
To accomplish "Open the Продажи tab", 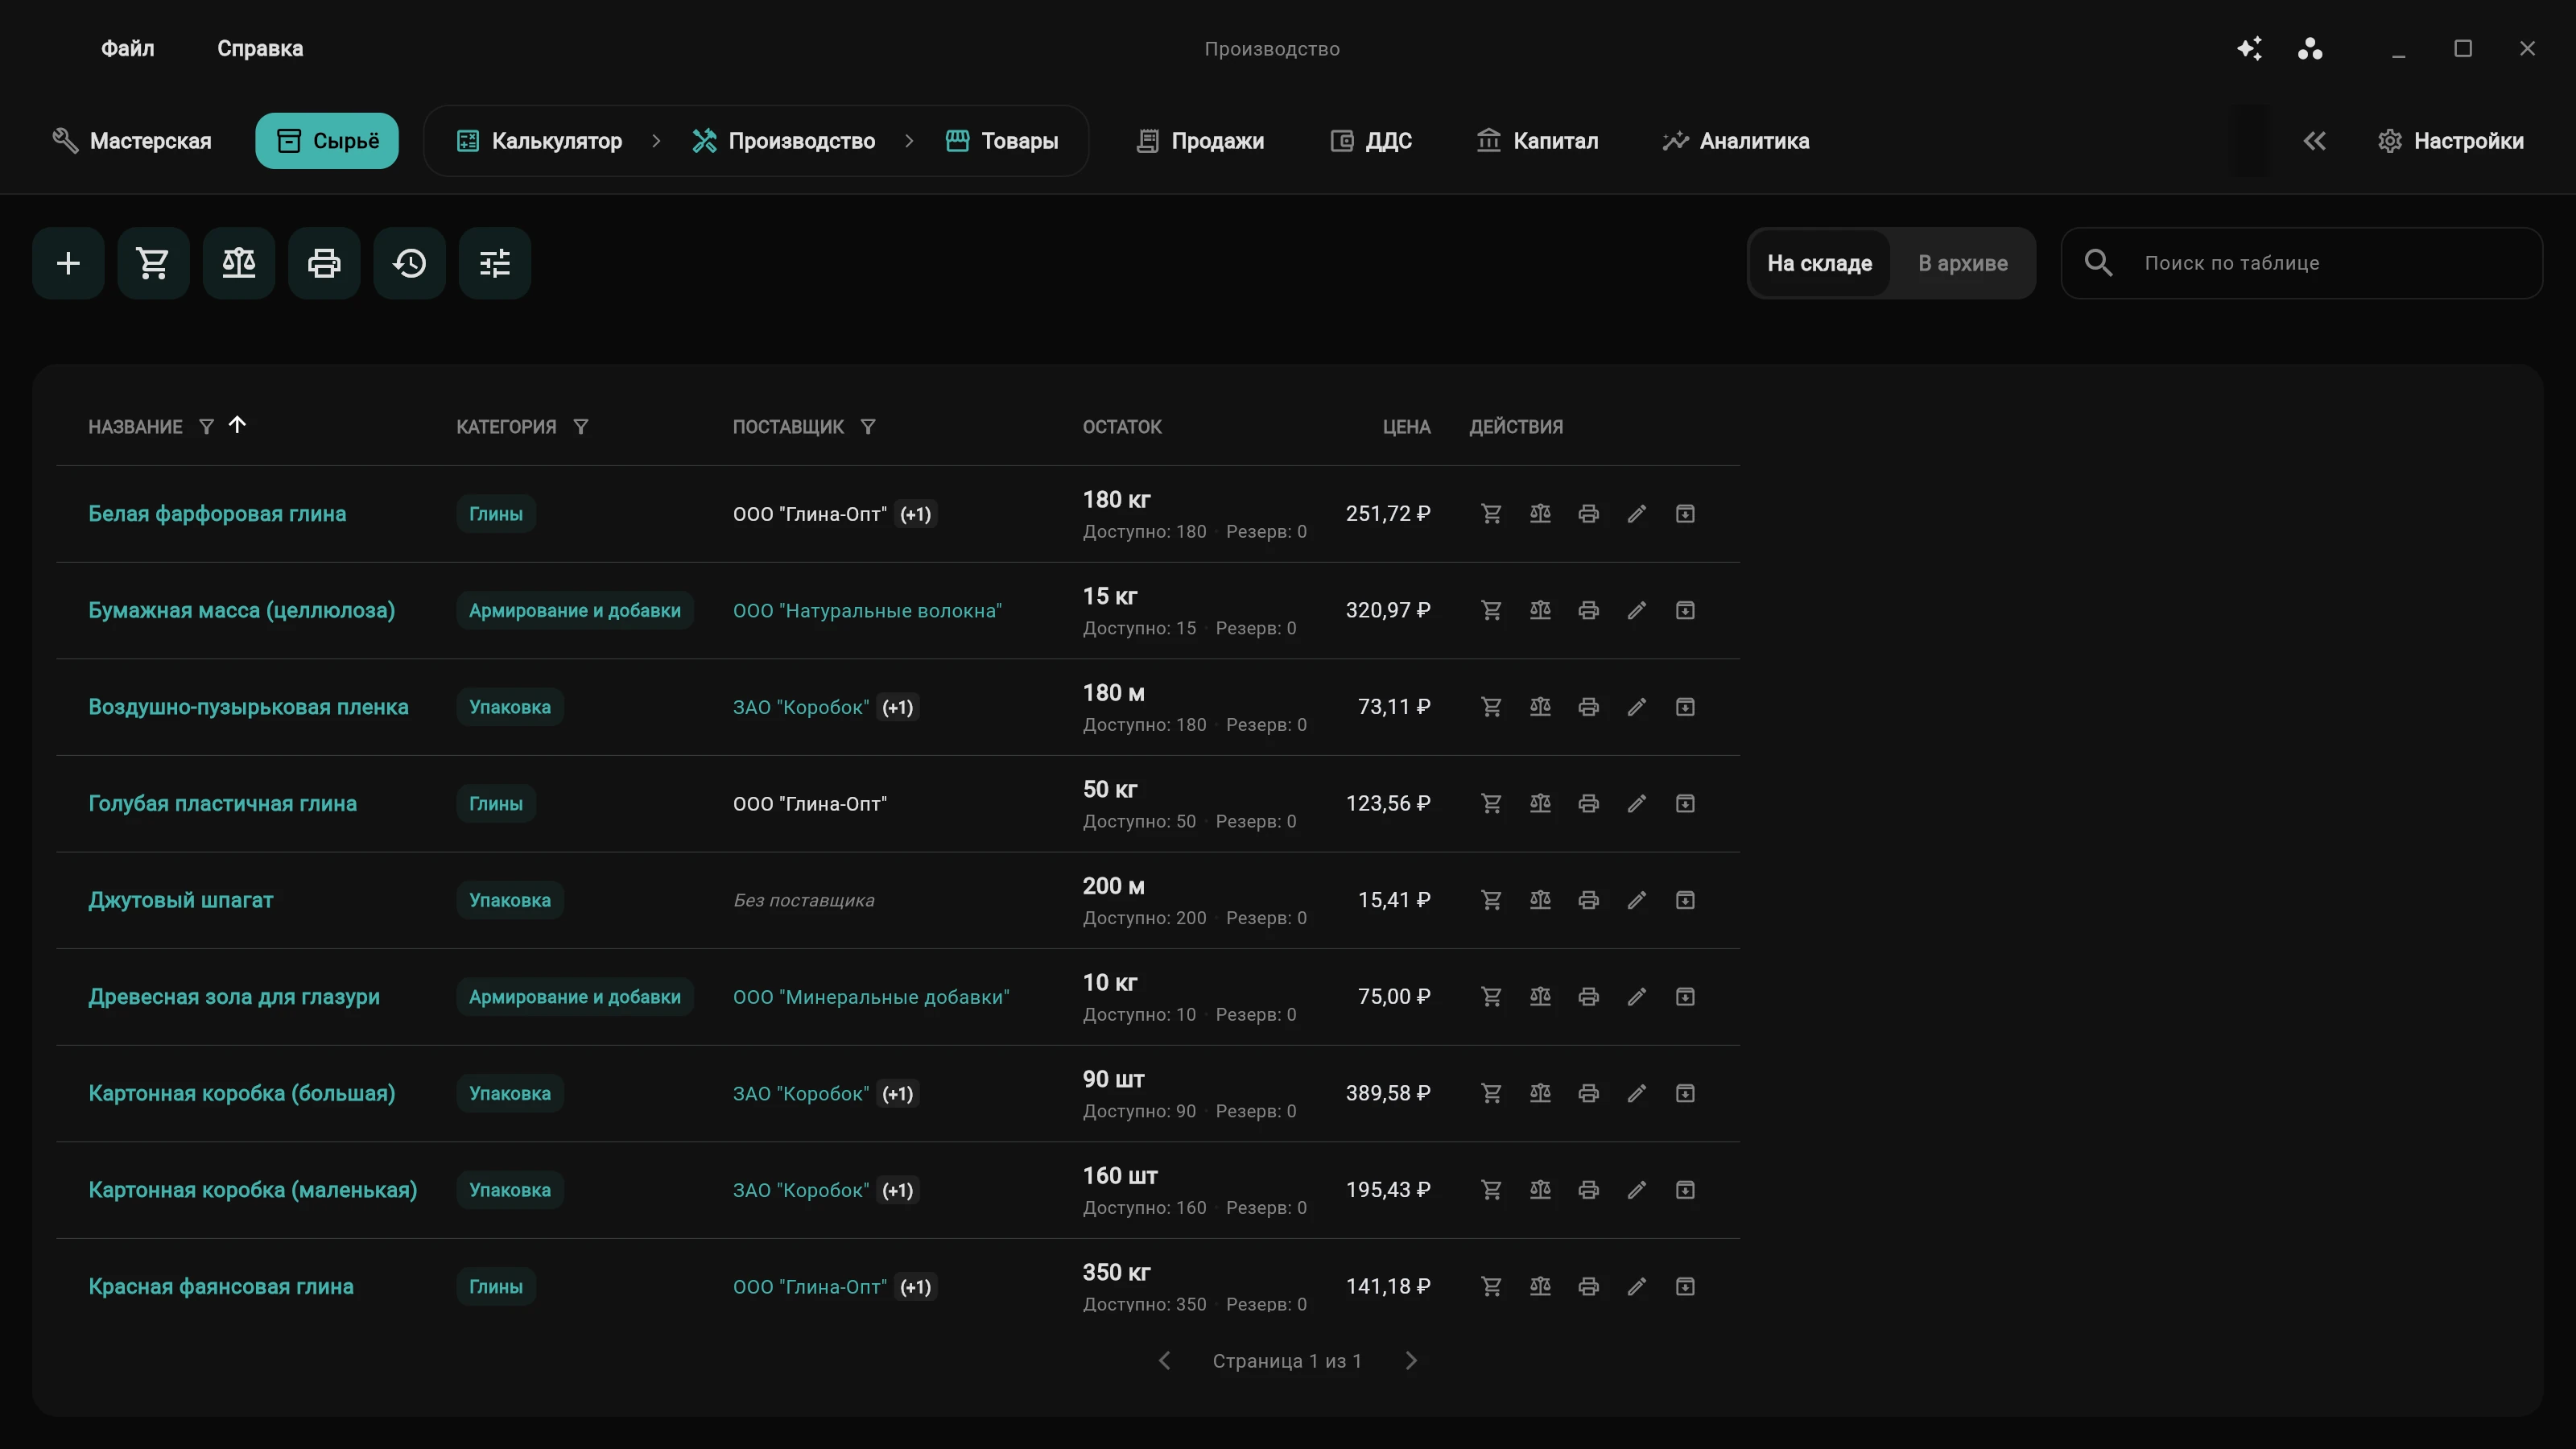I will tap(1200, 141).
